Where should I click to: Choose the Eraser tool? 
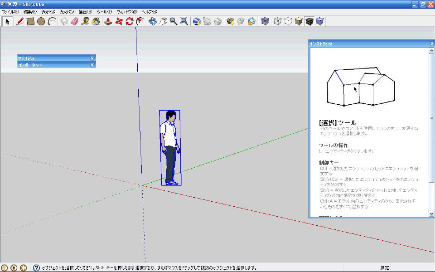point(75,21)
